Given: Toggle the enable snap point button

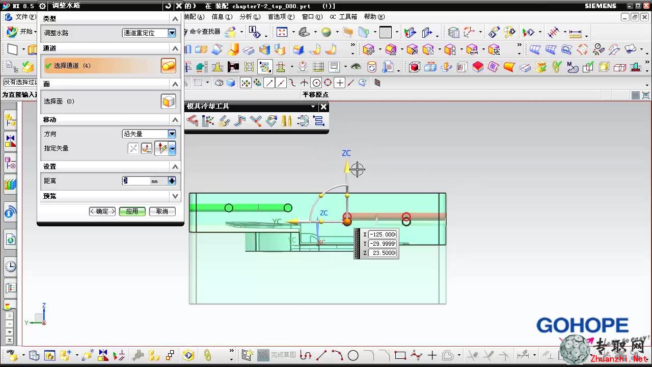Looking at the screenshot, I should pos(246,83).
